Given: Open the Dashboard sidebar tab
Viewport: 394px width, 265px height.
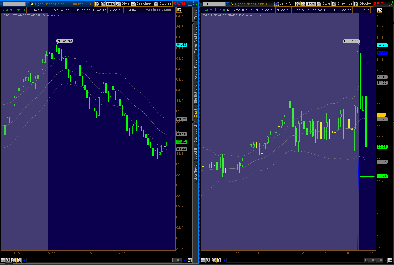Looking at the screenshot, I should (x=196, y=134).
